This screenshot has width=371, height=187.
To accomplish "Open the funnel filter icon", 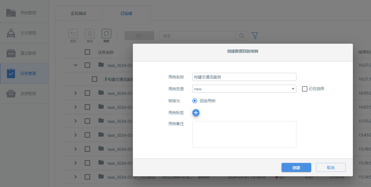I will [x=254, y=36].
